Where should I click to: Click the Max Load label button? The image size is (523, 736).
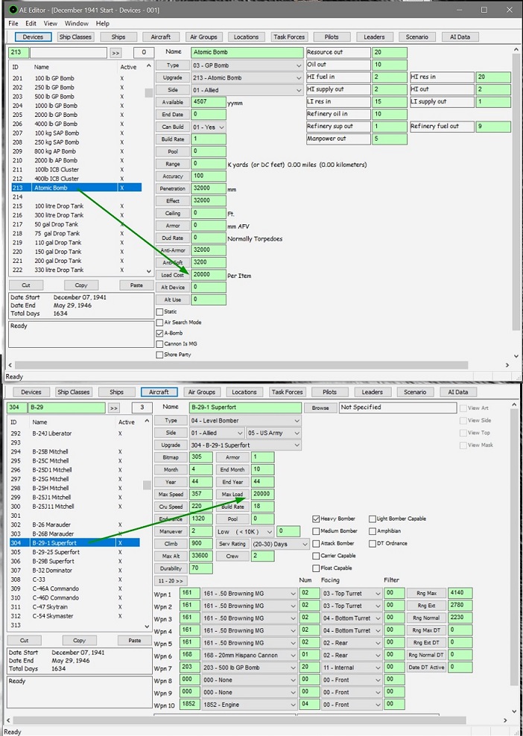(x=232, y=494)
